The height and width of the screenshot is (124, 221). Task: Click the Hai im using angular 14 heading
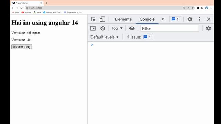coord(45,23)
